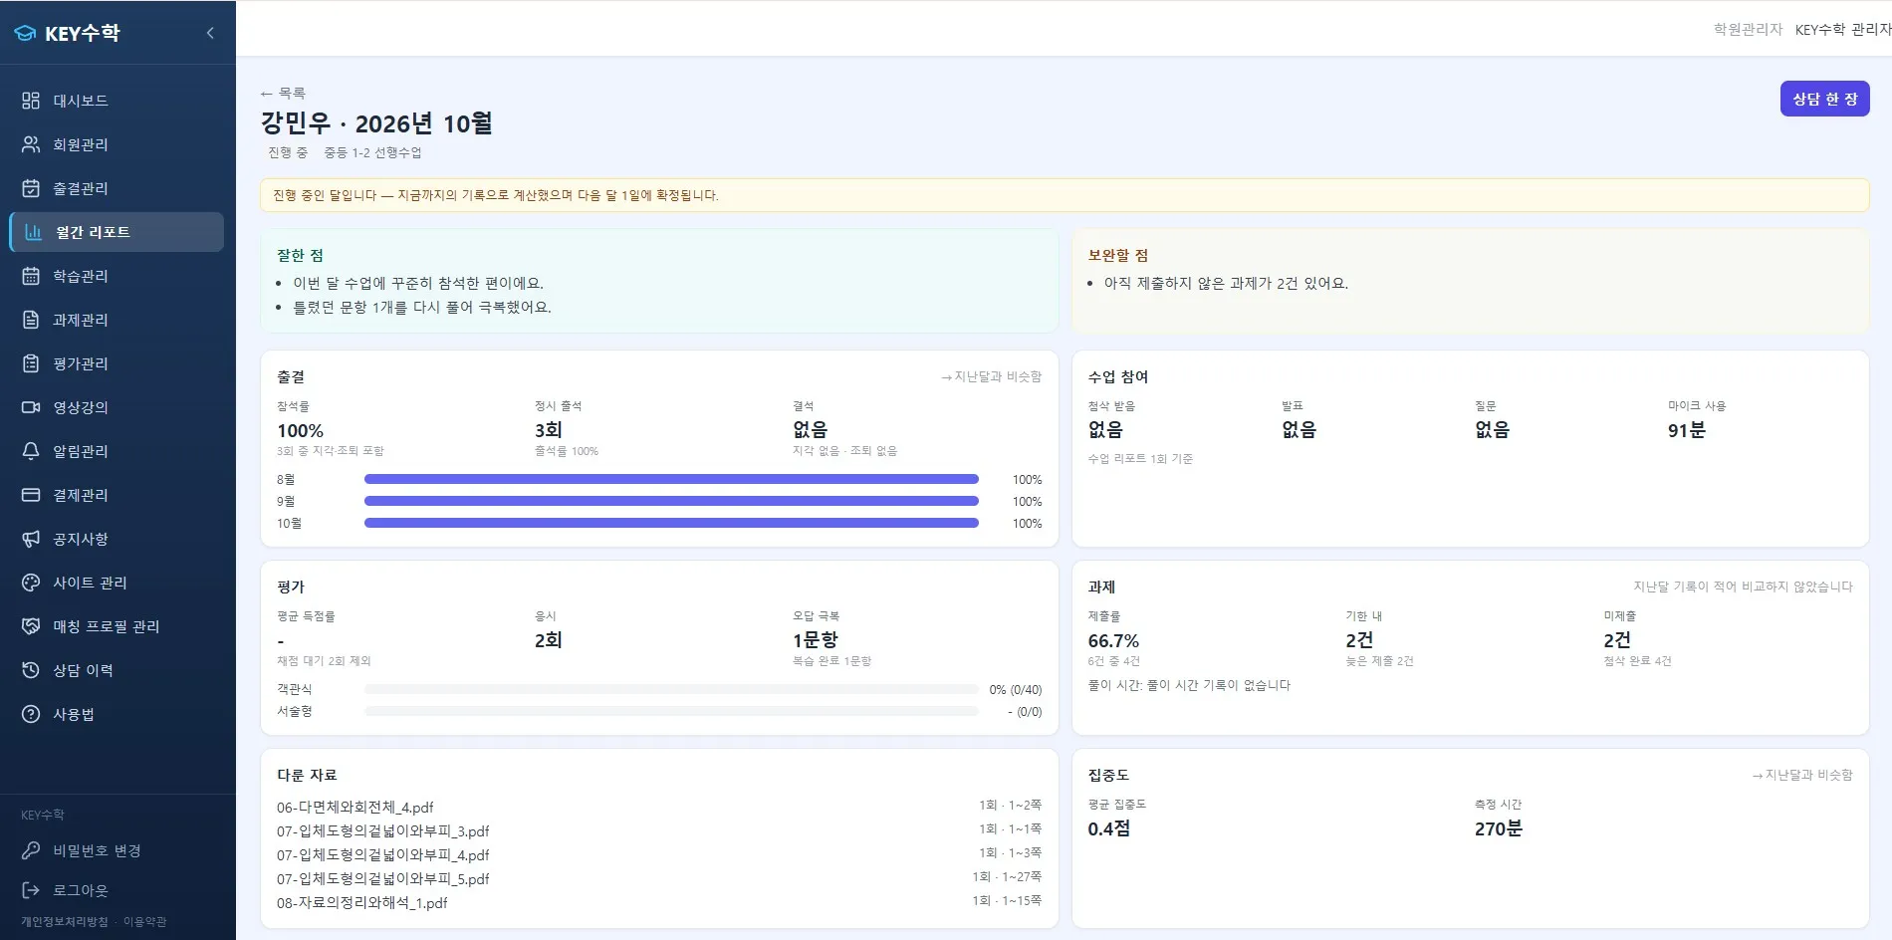Click the 상담 이력 history clock icon
This screenshot has width=1892, height=940.
tap(31, 670)
